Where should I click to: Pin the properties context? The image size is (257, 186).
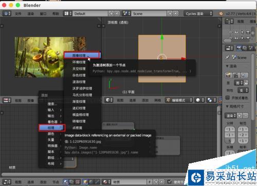tap(228, 57)
